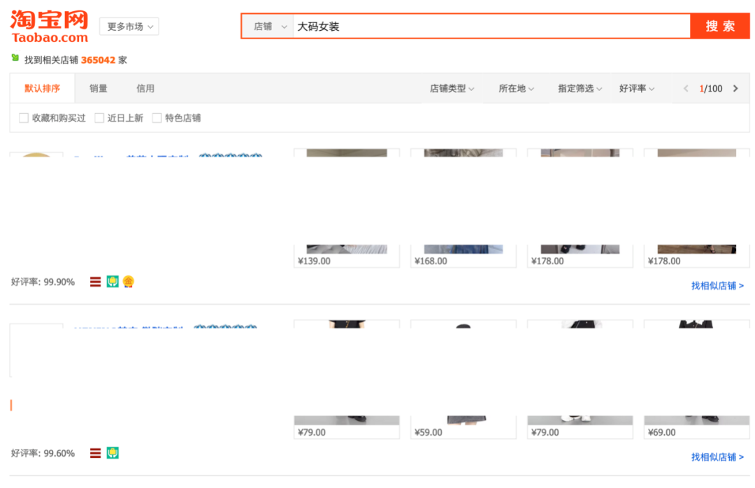The width and height of the screenshot is (755, 488).
Task: Open the 更多市场 dropdown
Action: pyautogui.click(x=129, y=27)
